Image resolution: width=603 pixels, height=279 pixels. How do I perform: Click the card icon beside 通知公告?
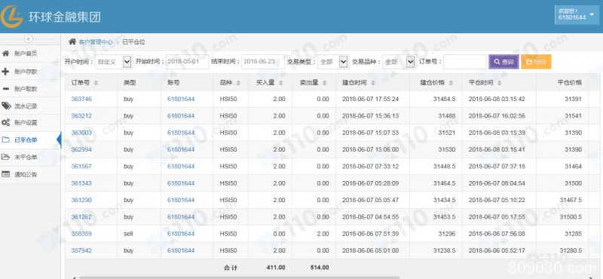(5, 174)
